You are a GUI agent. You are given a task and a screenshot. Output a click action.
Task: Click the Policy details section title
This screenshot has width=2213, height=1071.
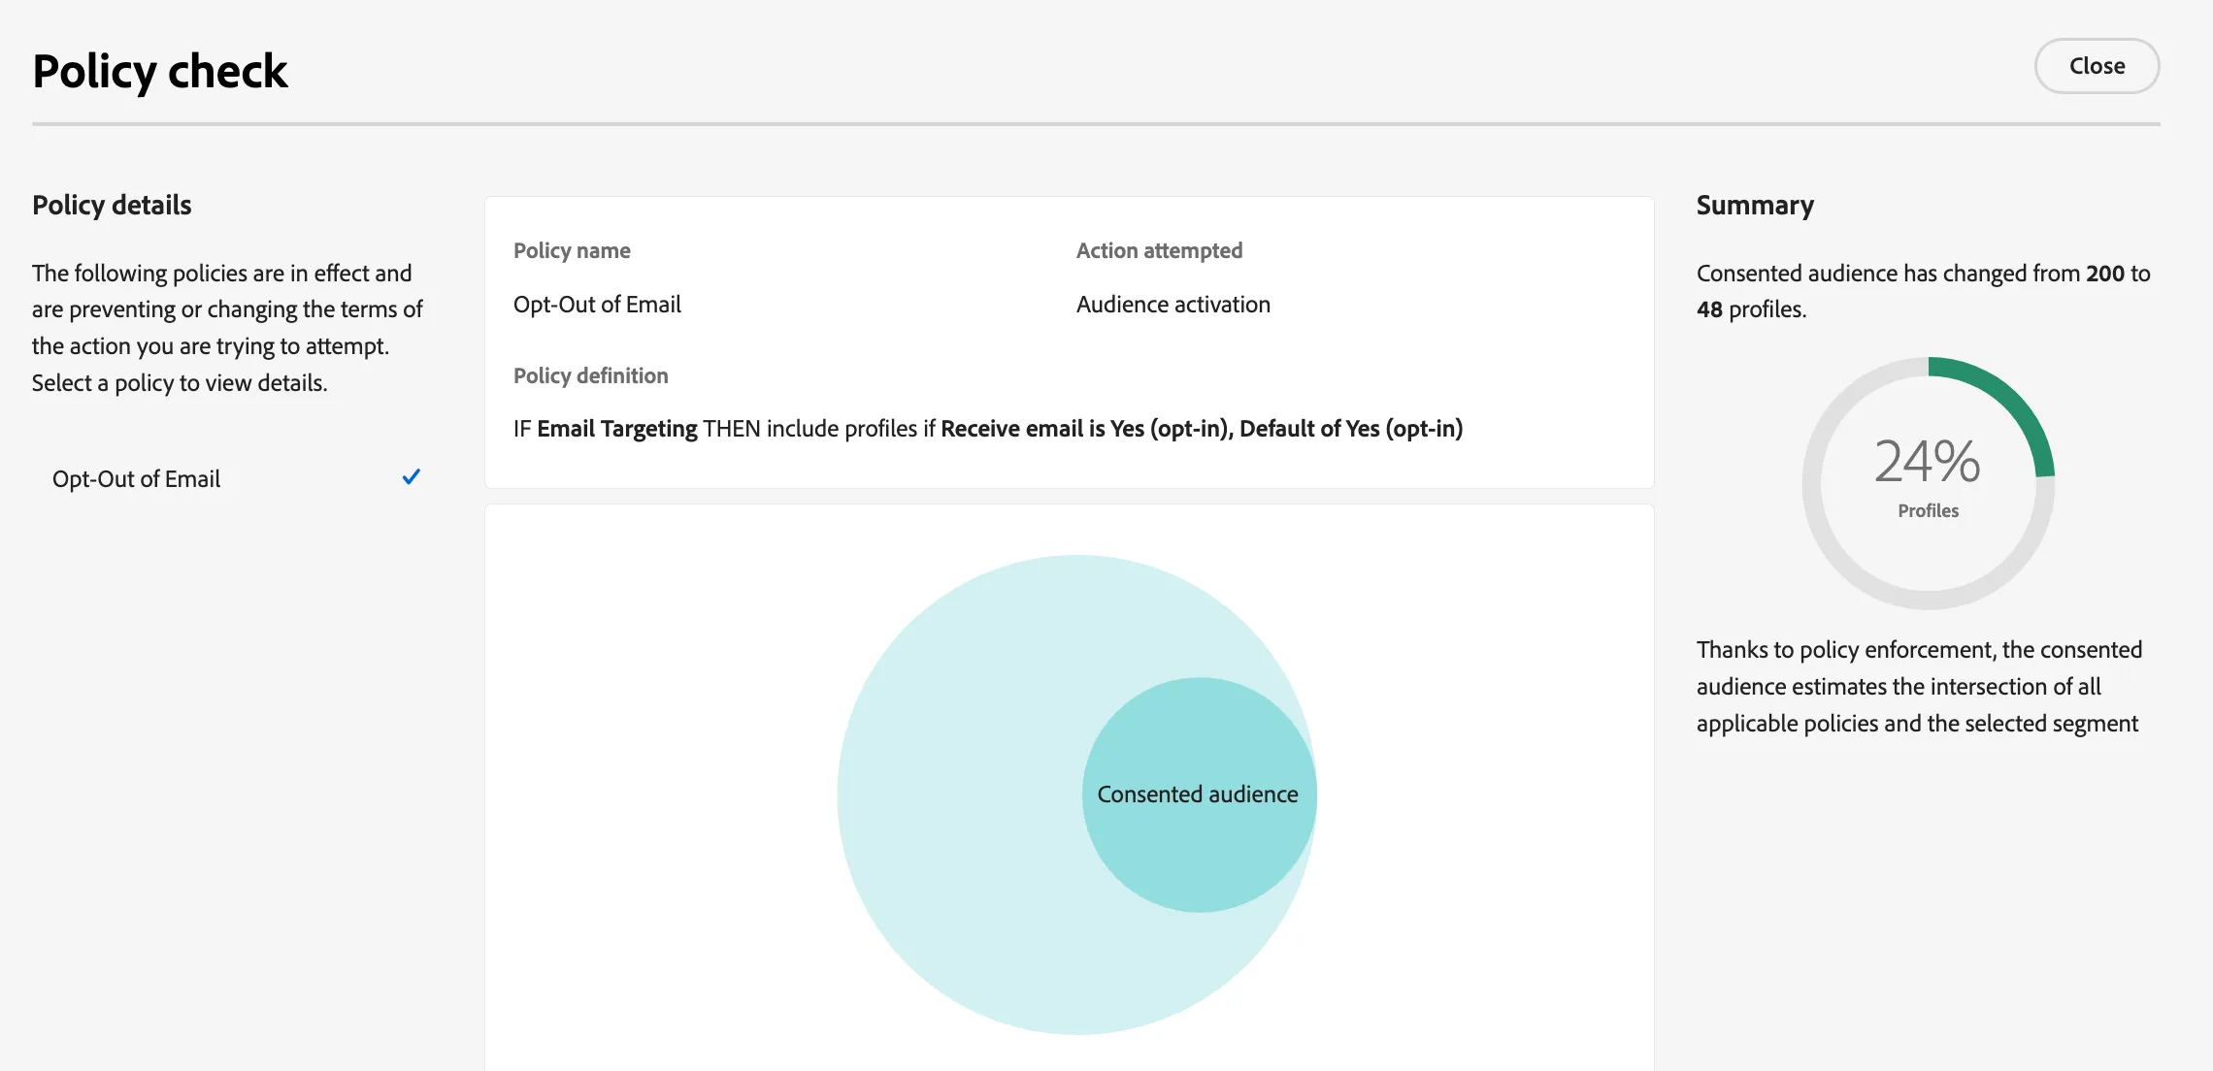coord(112,205)
